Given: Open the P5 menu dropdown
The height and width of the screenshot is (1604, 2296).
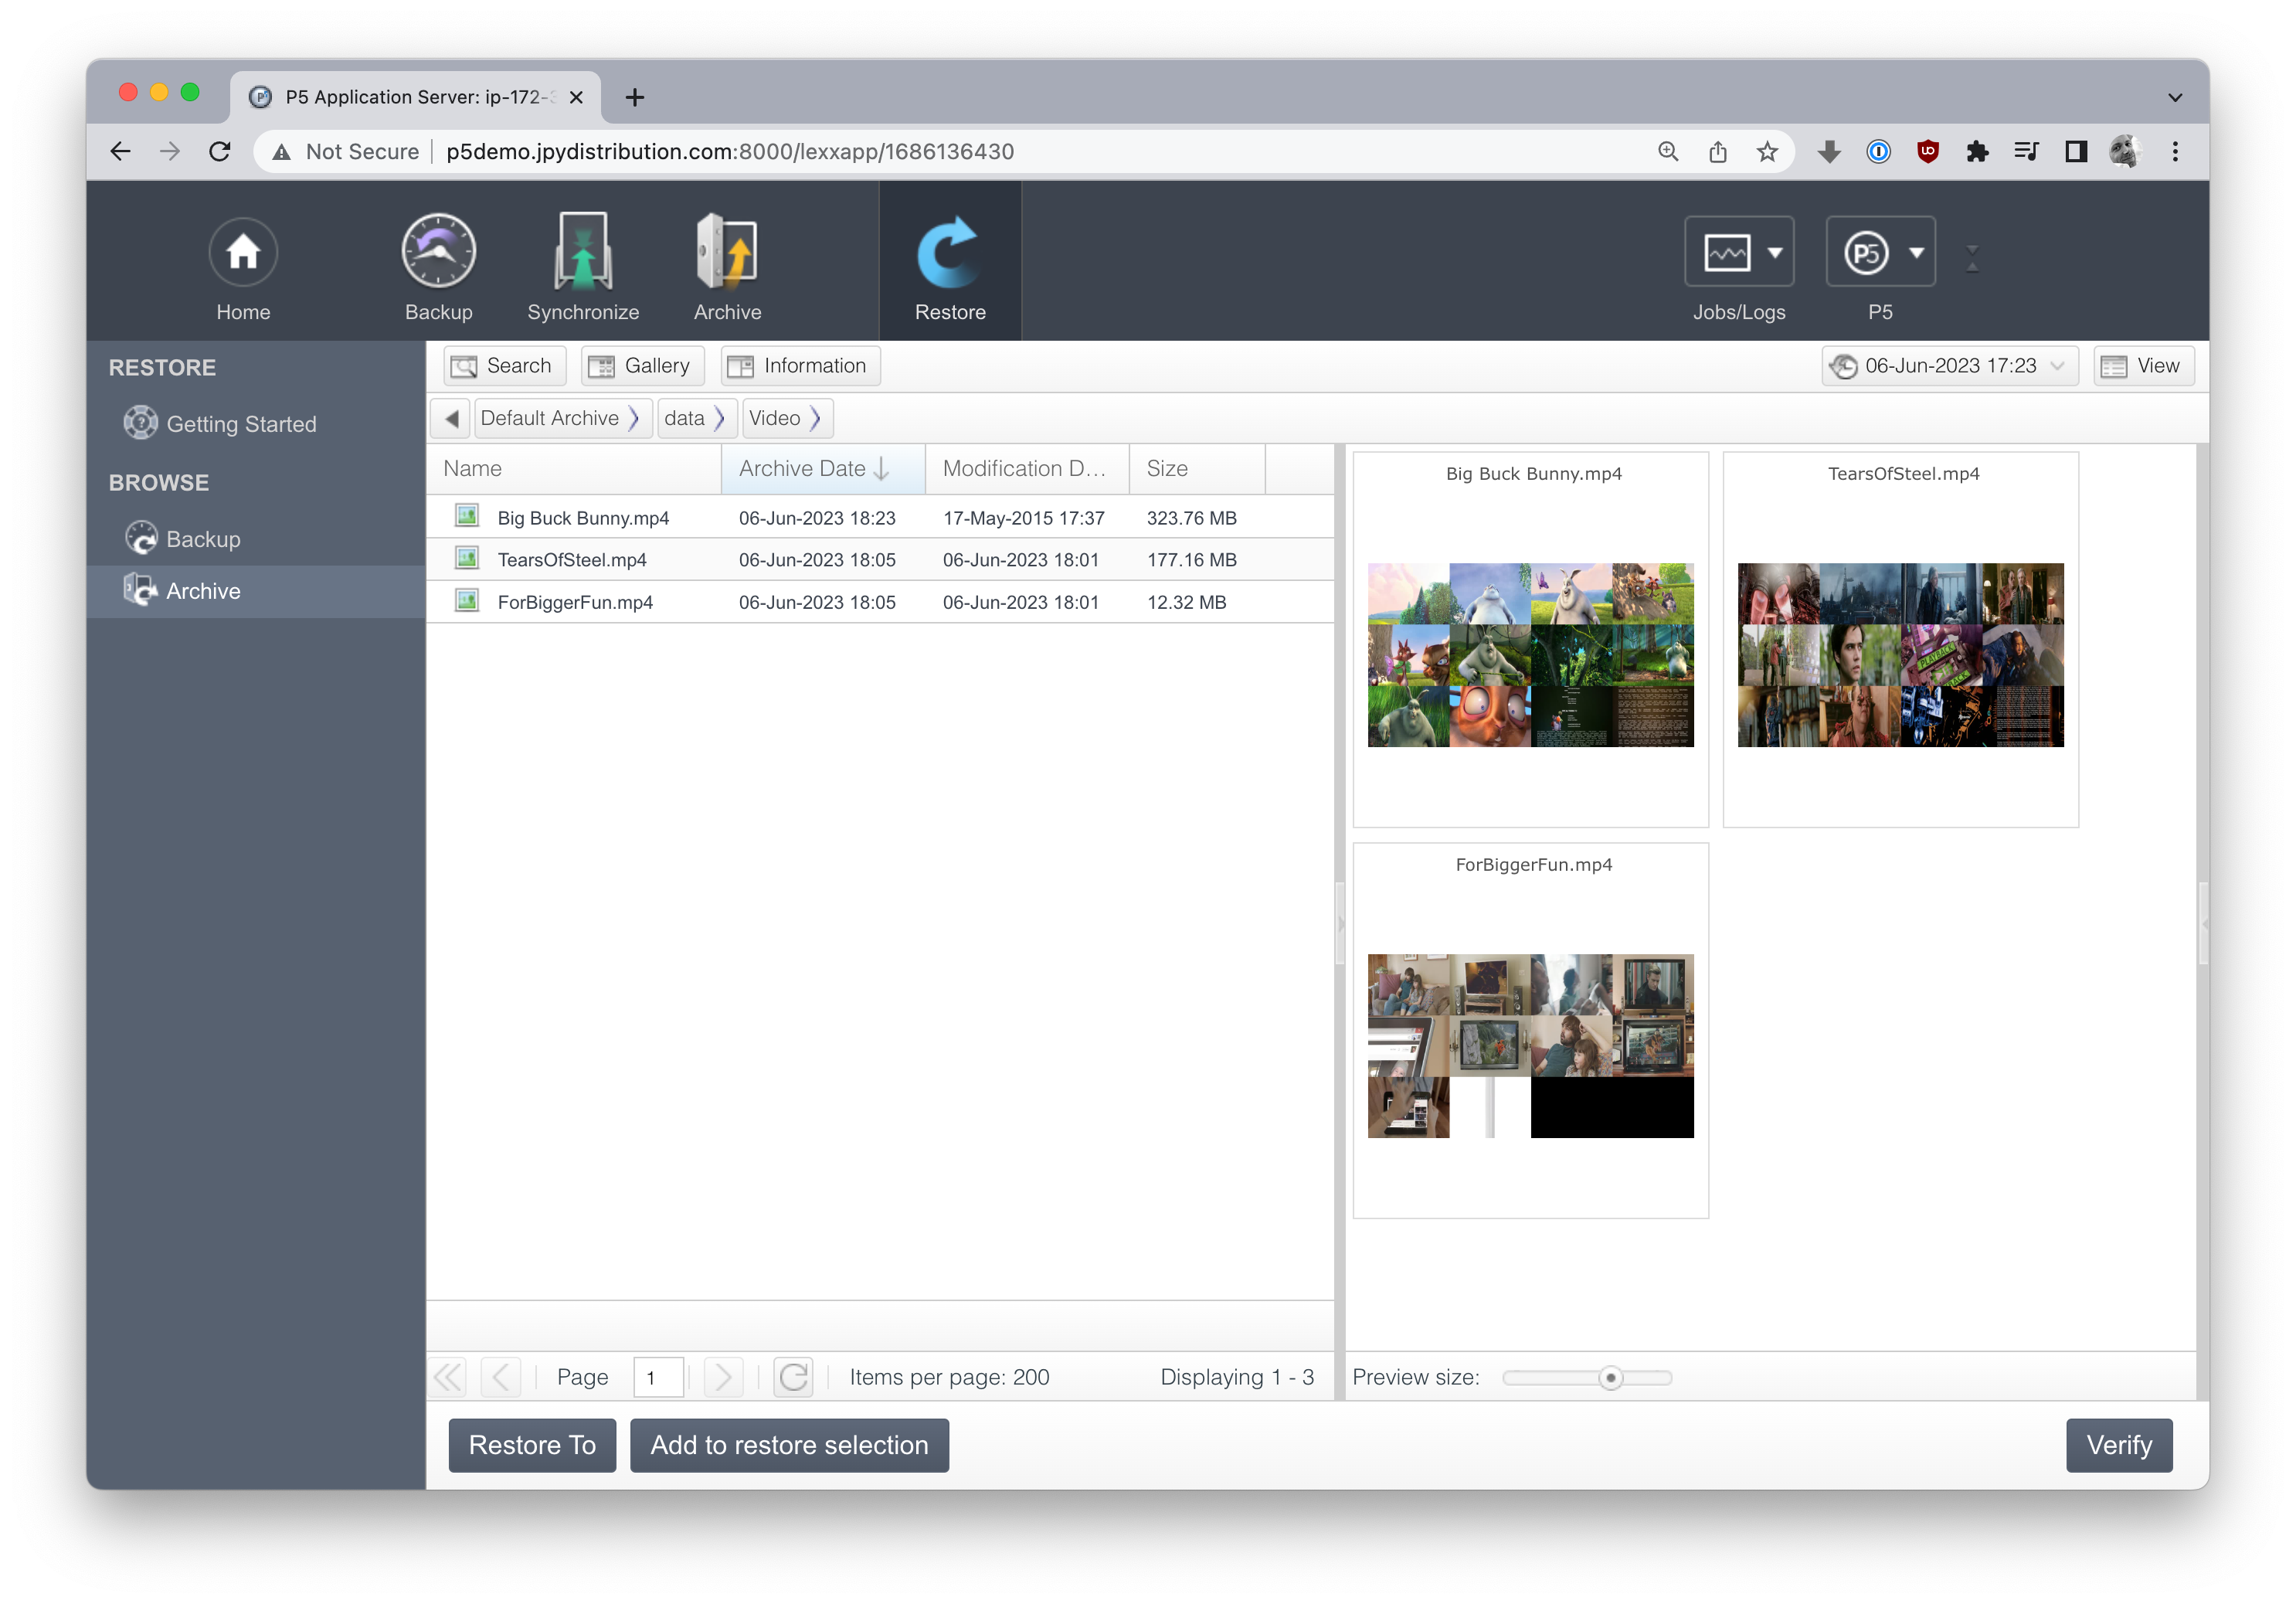Looking at the screenshot, I should pyautogui.click(x=1880, y=252).
